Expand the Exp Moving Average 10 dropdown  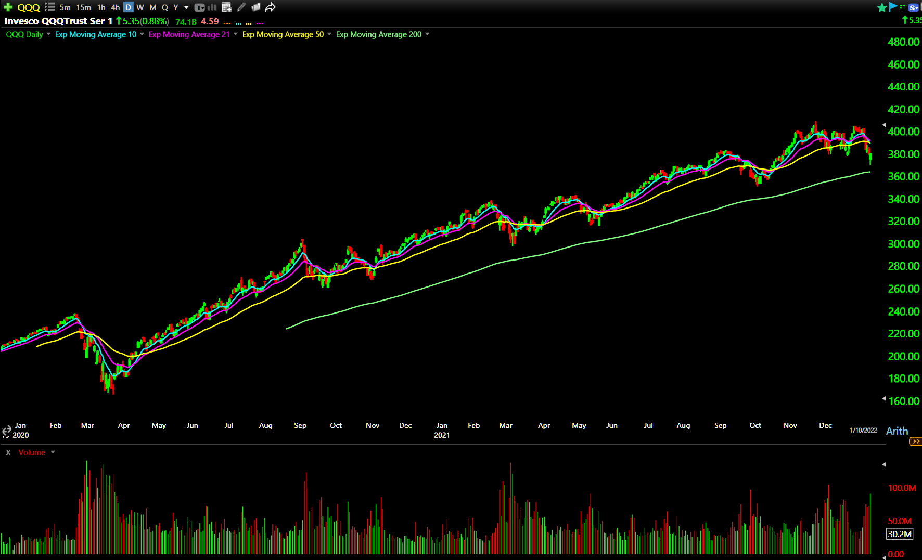coord(142,34)
